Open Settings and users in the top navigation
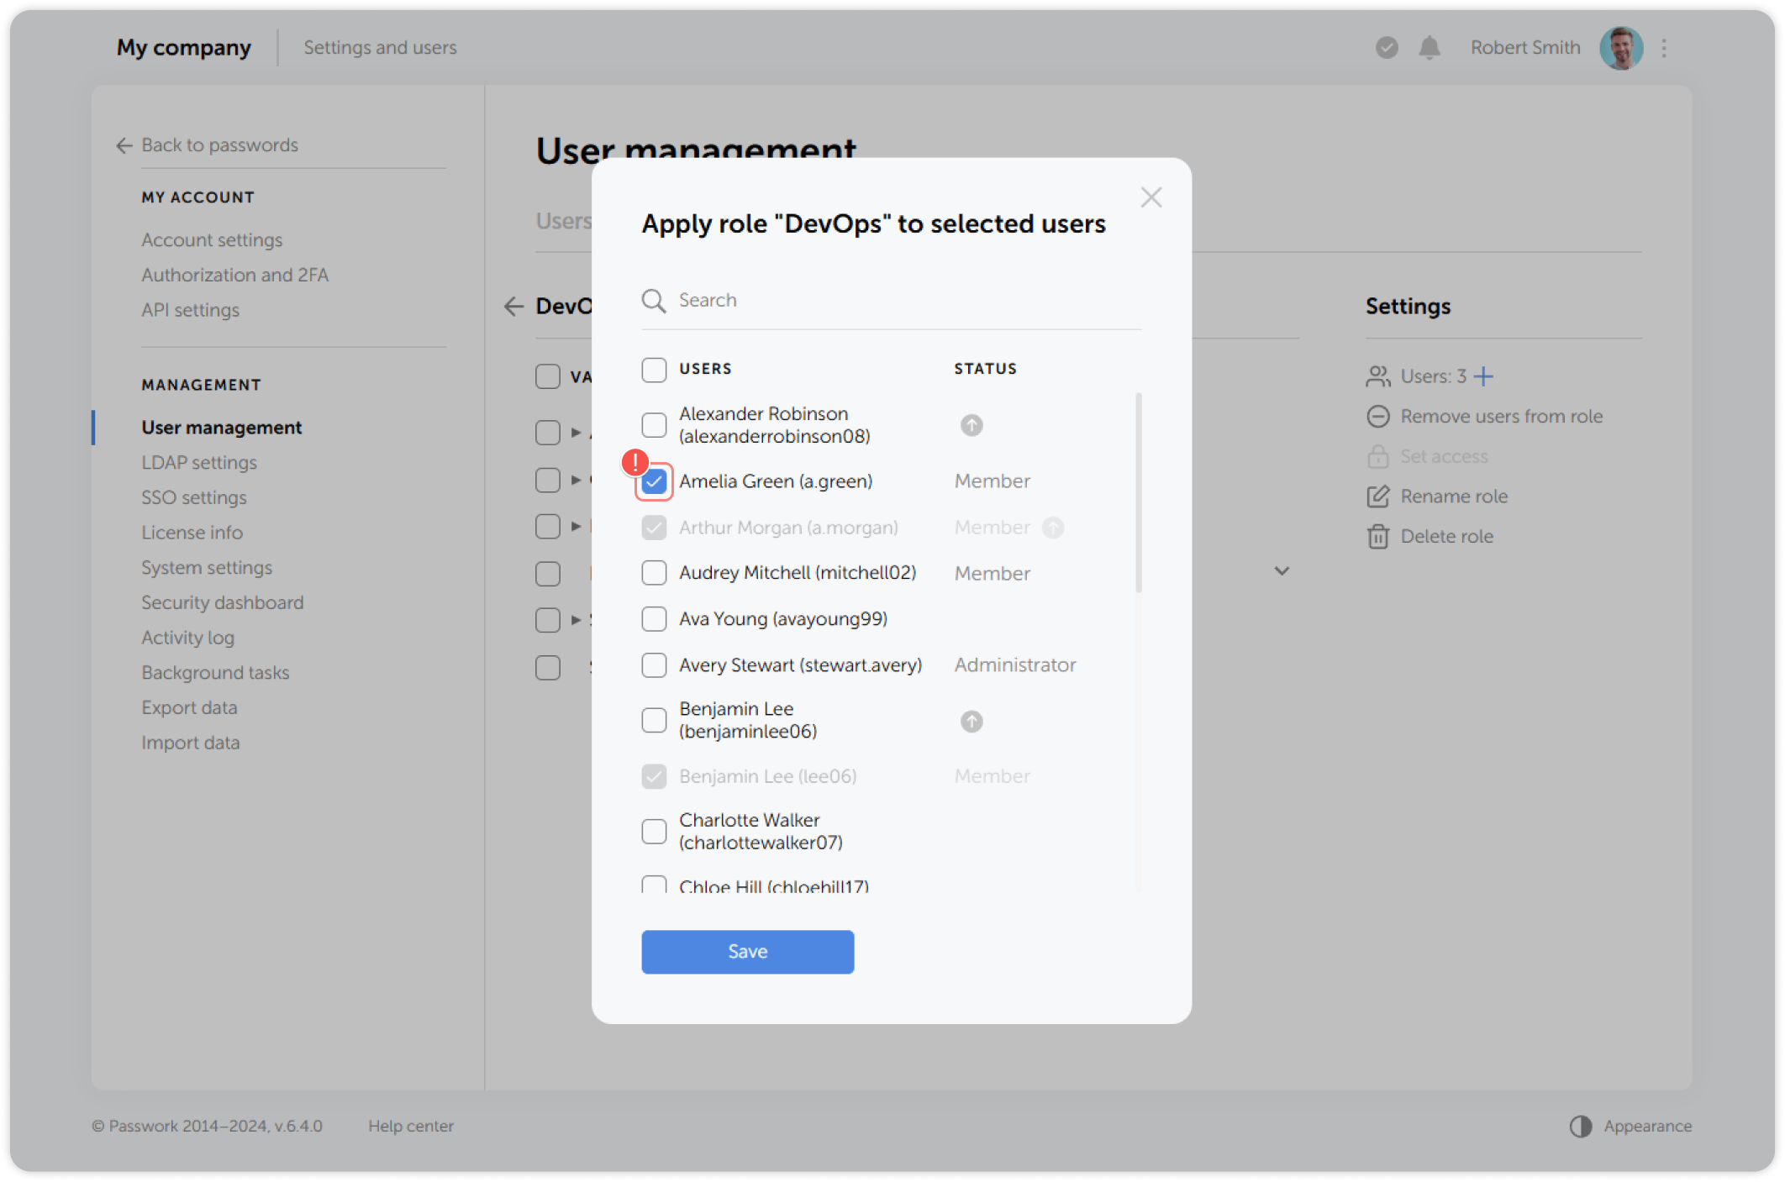The image size is (1785, 1182). click(x=380, y=48)
